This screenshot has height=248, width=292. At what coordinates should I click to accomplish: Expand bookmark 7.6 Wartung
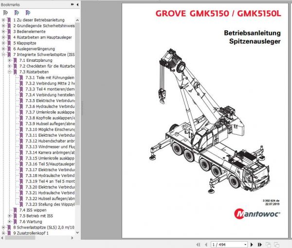[x=9, y=222]
